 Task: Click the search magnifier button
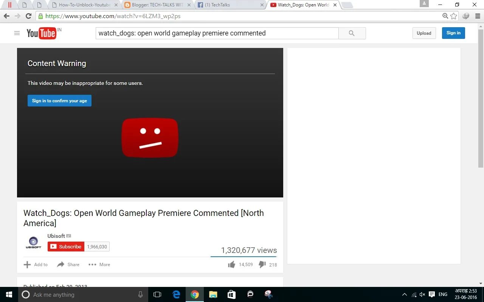[352, 33]
